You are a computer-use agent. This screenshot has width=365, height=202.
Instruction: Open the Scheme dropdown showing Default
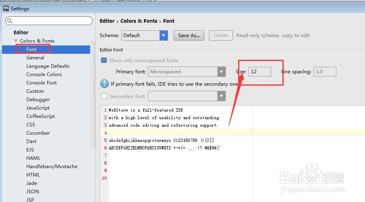click(144, 35)
